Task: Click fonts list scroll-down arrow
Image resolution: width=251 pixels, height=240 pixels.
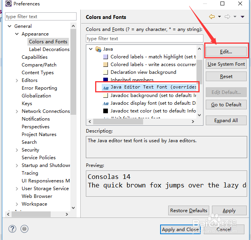Action: click(x=200, y=115)
